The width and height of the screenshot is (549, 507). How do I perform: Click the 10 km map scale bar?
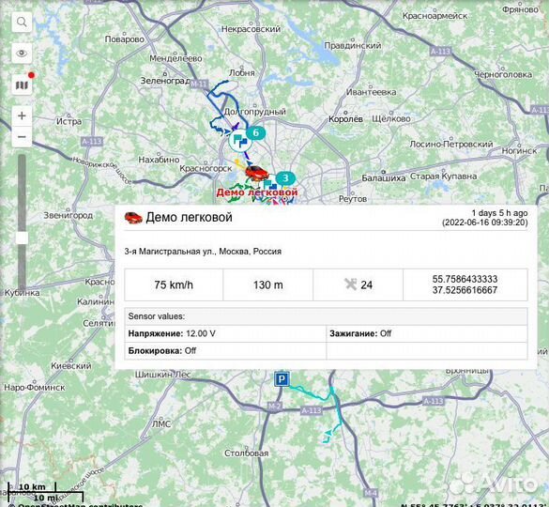click(32, 487)
